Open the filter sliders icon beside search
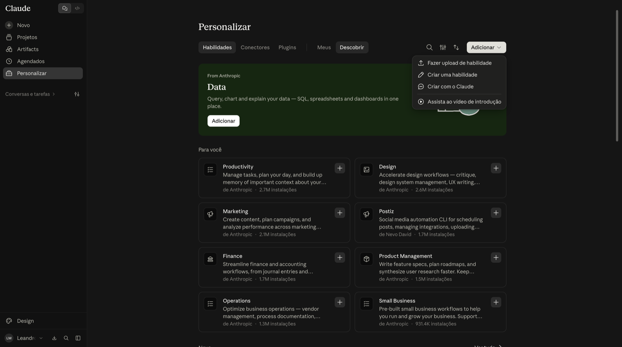This screenshot has height=347, width=622. tap(443, 47)
